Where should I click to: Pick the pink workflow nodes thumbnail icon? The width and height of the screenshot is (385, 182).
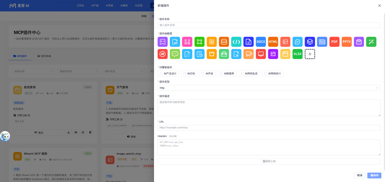[187, 42]
